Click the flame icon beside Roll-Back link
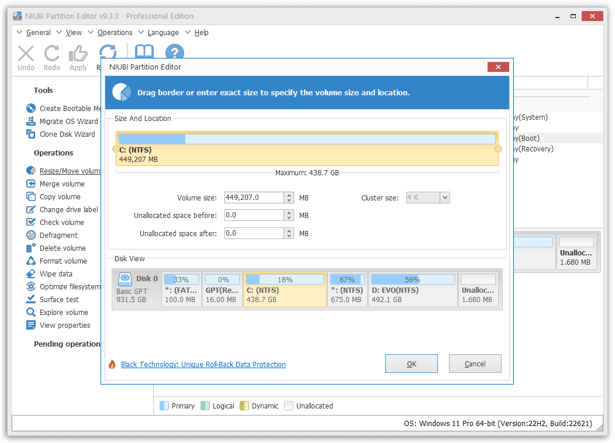The height and width of the screenshot is (443, 615). coord(112,364)
